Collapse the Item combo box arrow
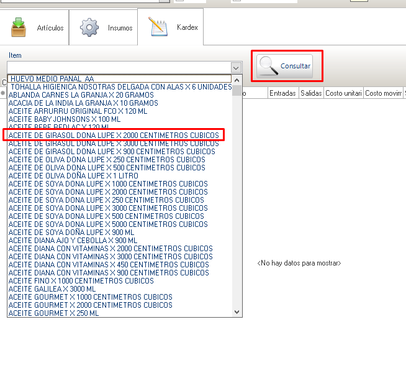Image resolution: width=406 pixels, height=378 pixels. point(235,67)
